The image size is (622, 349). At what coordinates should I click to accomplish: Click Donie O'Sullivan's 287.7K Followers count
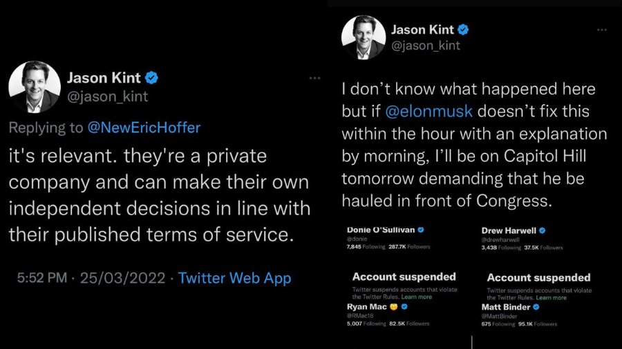coord(409,246)
